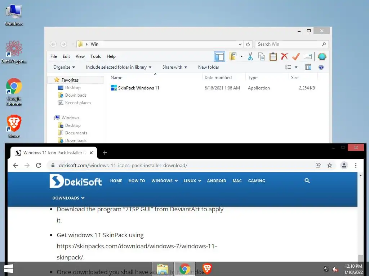Click the Paste clipboard toolbar icon

pyautogui.click(x=273, y=56)
